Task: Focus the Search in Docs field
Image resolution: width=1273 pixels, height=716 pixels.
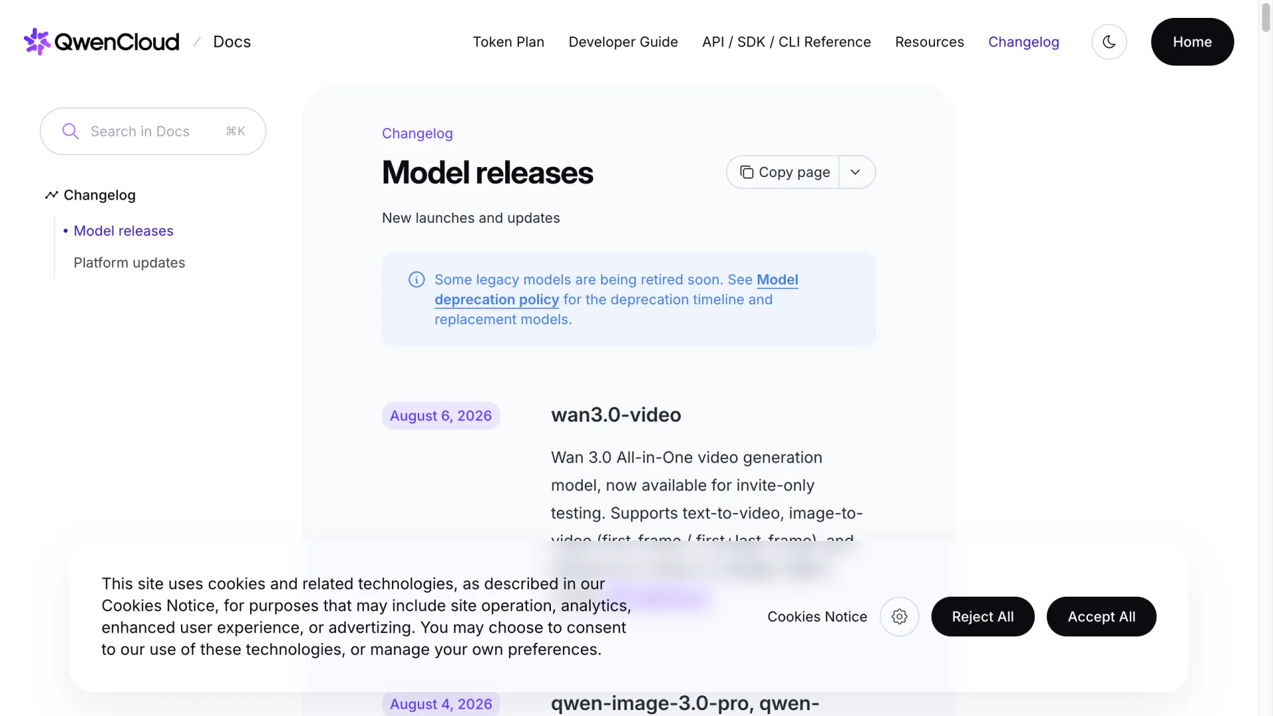Action: (153, 131)
